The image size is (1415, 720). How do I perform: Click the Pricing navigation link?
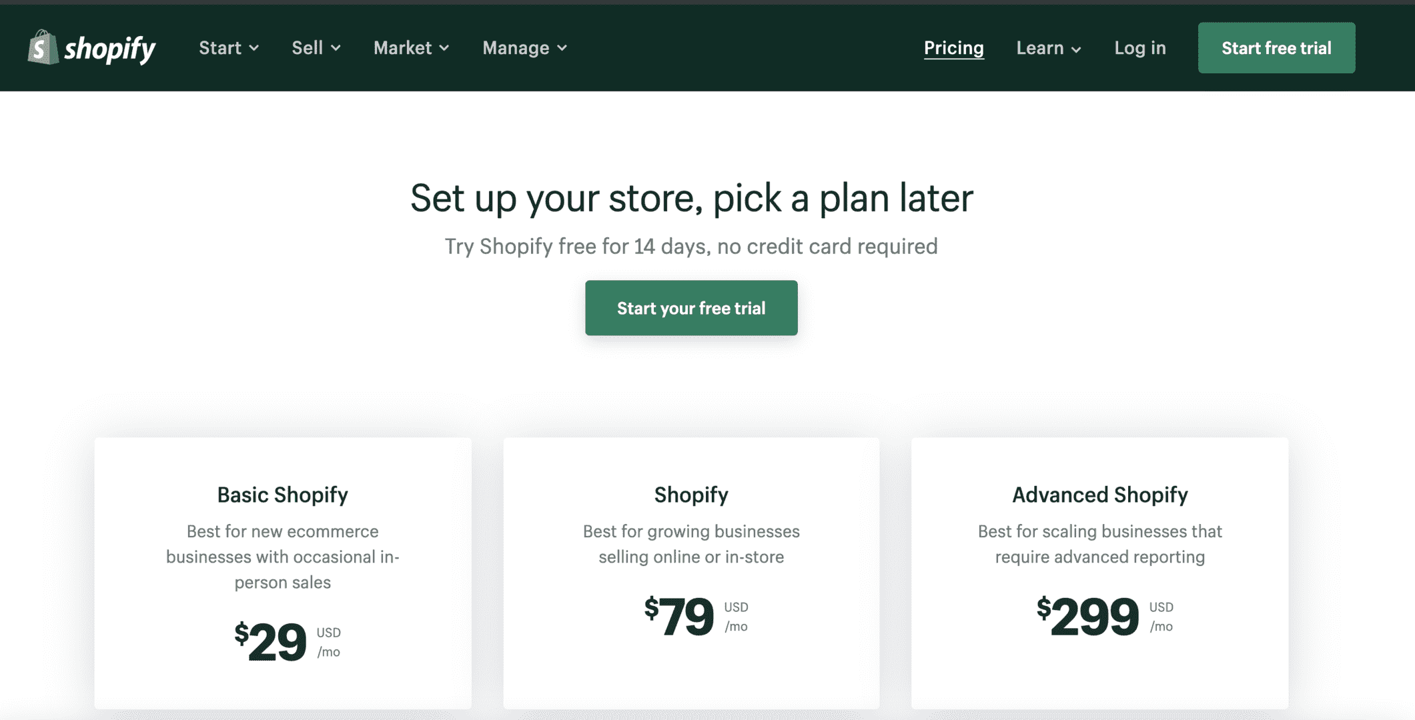point(953,48)
